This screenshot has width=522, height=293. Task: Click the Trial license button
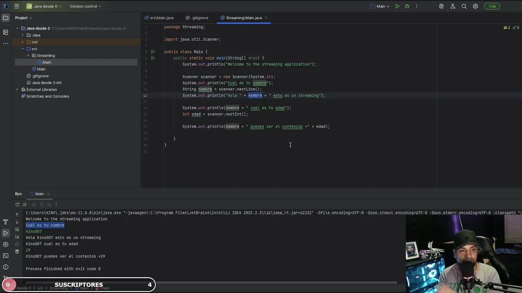tap(492, 6)
